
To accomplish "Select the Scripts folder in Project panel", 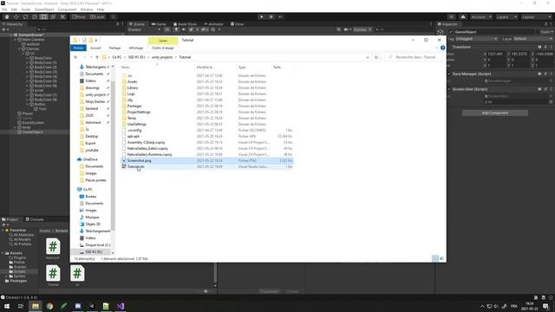I will click(19, 271).
